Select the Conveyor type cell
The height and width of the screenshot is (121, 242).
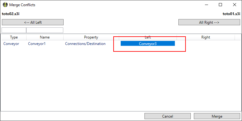(11, 44)
